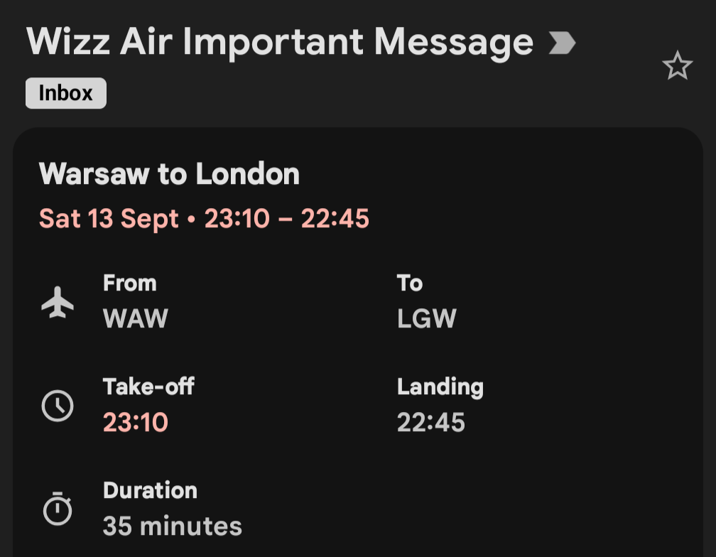Click the 23:10 take-off time value
The width and height of the screenshot is (716, 557).
pyautogui.click(x=136, y=422)
